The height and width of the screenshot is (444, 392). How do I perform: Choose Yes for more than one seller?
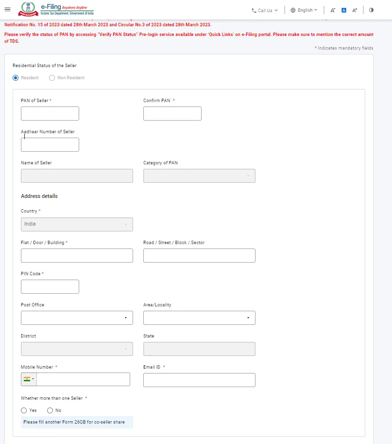click(24, 410)
